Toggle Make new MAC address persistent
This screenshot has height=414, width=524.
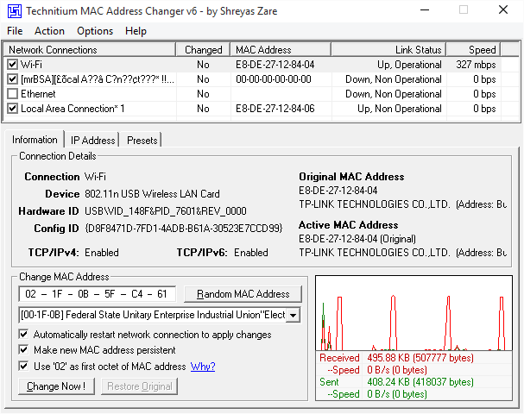(x=23, y=350)
